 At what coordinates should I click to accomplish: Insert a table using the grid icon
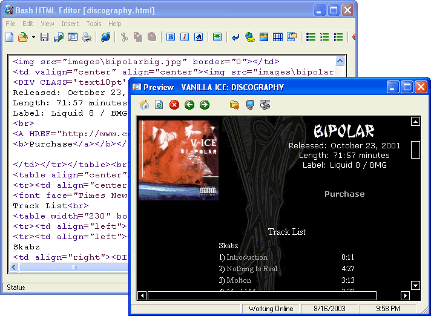tap(278, 38)
